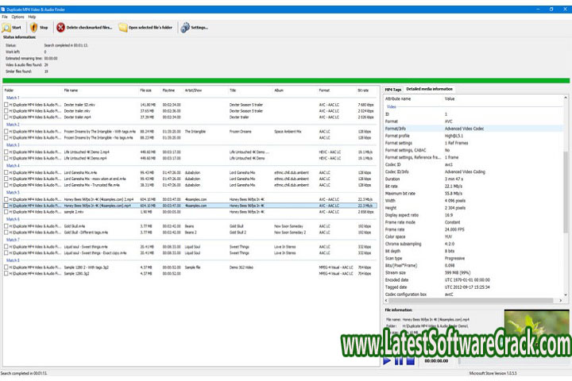Check the box for Dexter trailer.mp4

point(6,117)
